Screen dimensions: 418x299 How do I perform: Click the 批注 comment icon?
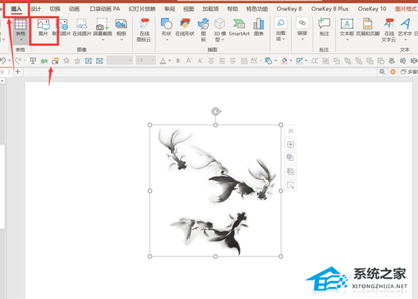[324, 27]
